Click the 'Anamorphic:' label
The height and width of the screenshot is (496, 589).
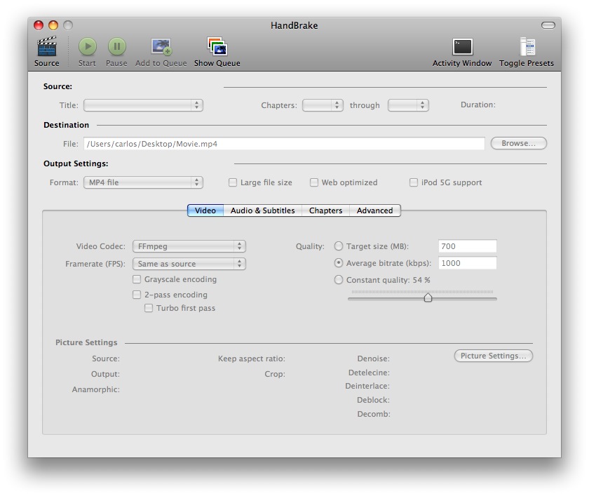(x=96, y=389)
